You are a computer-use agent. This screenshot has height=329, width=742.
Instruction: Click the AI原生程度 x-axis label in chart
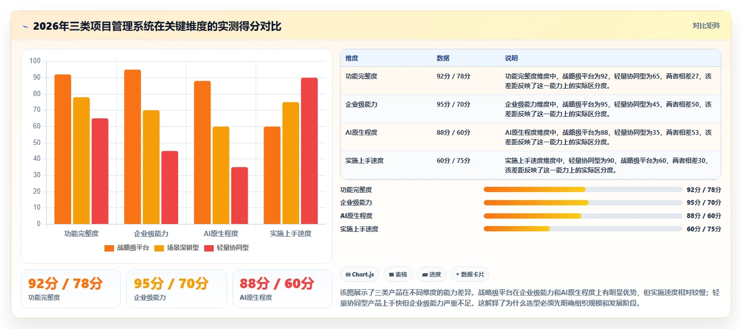(221, 233)
